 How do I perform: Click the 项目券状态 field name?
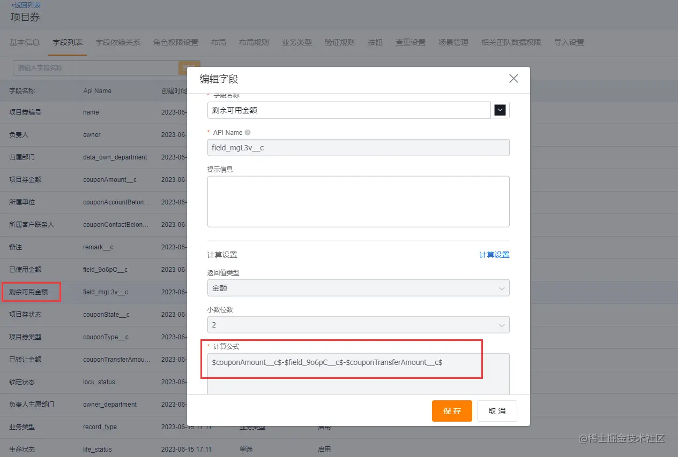click(25, 315)
